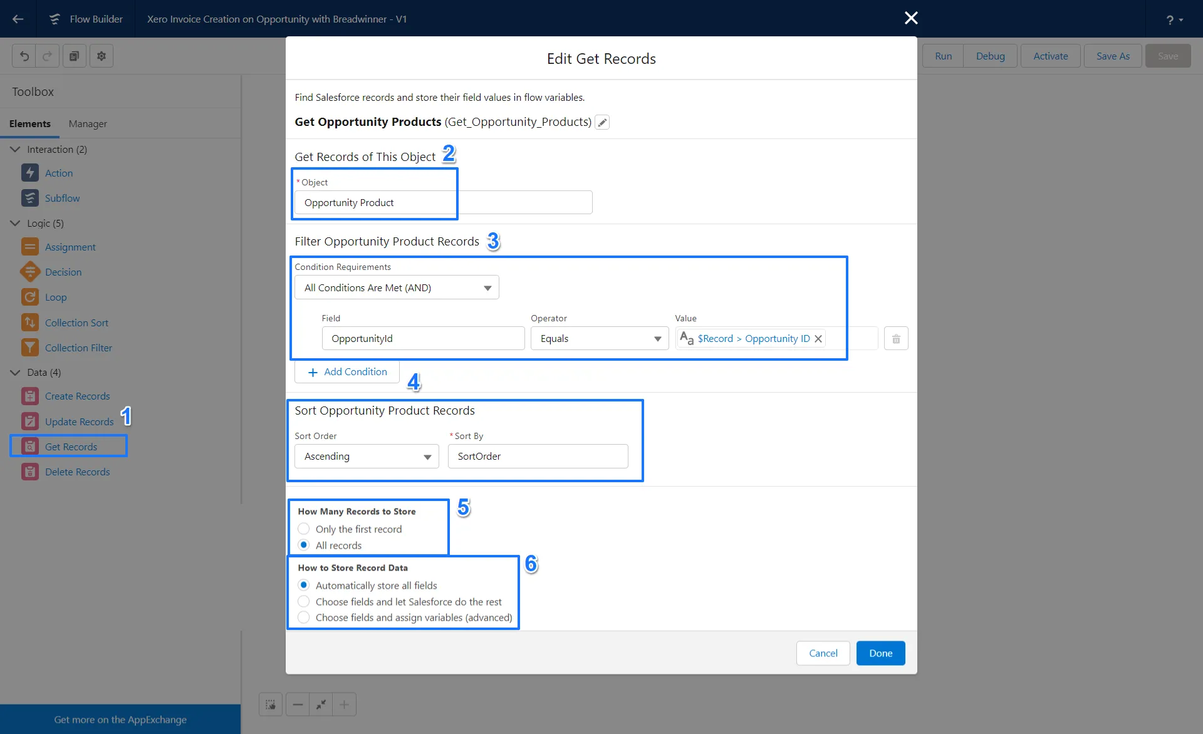Screen dimensions: 1203x734
Task: Click the Flow Builder logo icon
Action: coord(55,19)
